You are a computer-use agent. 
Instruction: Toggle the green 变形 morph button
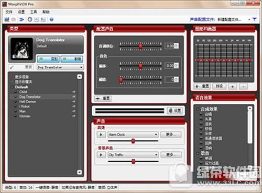pos(48,59)
